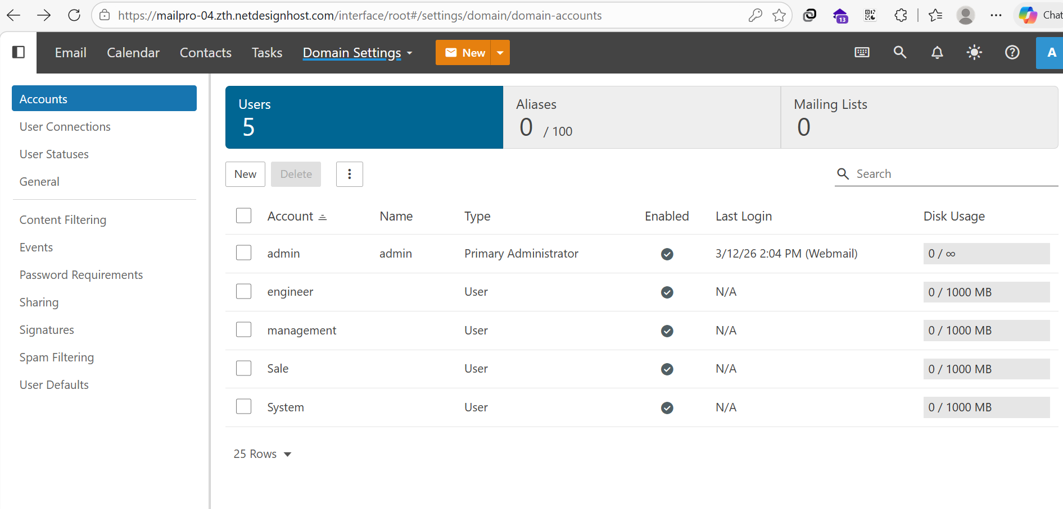Open the Contacts tab

coord(206,53)
